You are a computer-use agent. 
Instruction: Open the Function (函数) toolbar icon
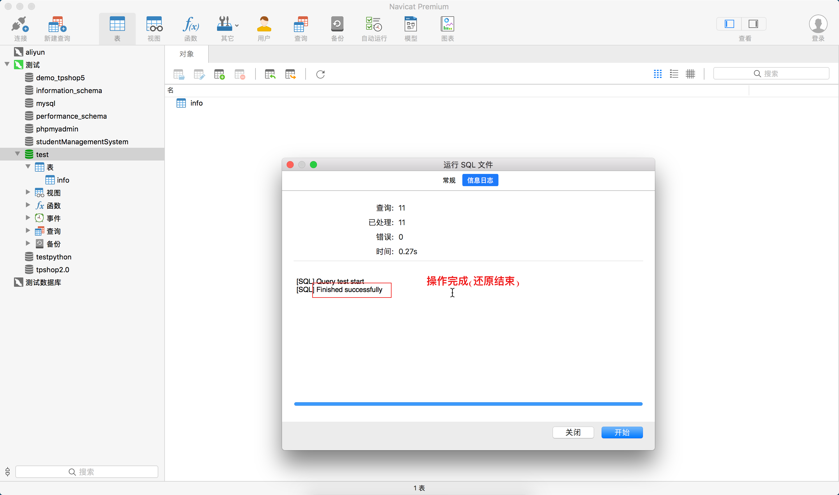191,25
